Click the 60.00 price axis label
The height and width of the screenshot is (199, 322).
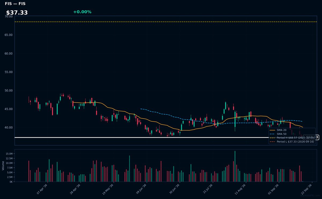coord(9,53)
